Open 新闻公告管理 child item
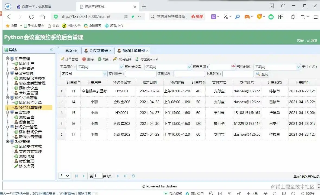The height and width of the screenshot is (195, 320). click(x=30, y=137)
